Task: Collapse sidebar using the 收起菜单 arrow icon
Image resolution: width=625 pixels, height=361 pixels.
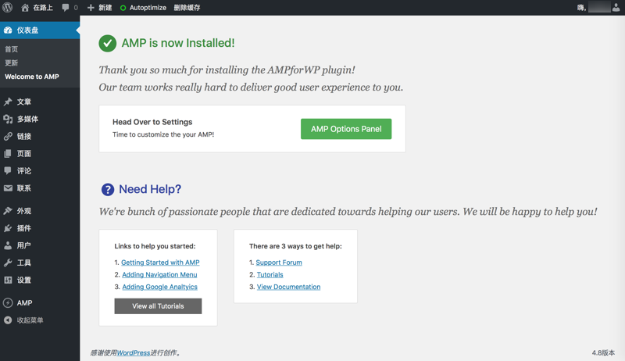Action: (x=8, y=320)
